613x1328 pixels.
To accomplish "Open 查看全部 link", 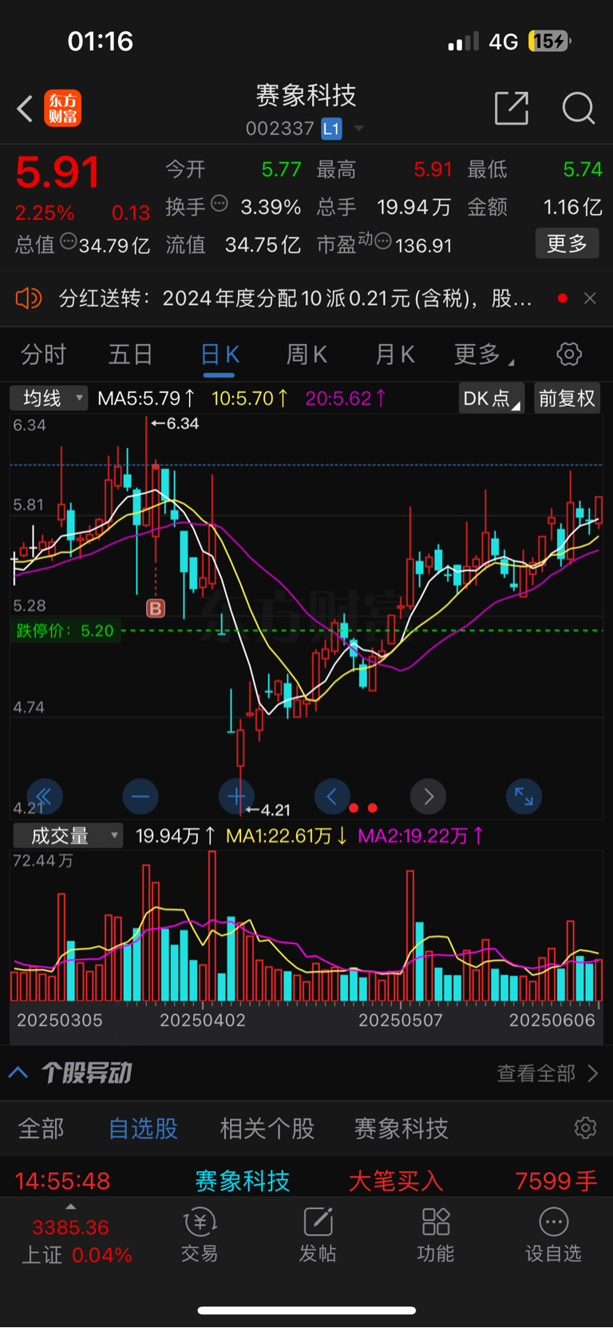I will click(x=548, y=1073).
